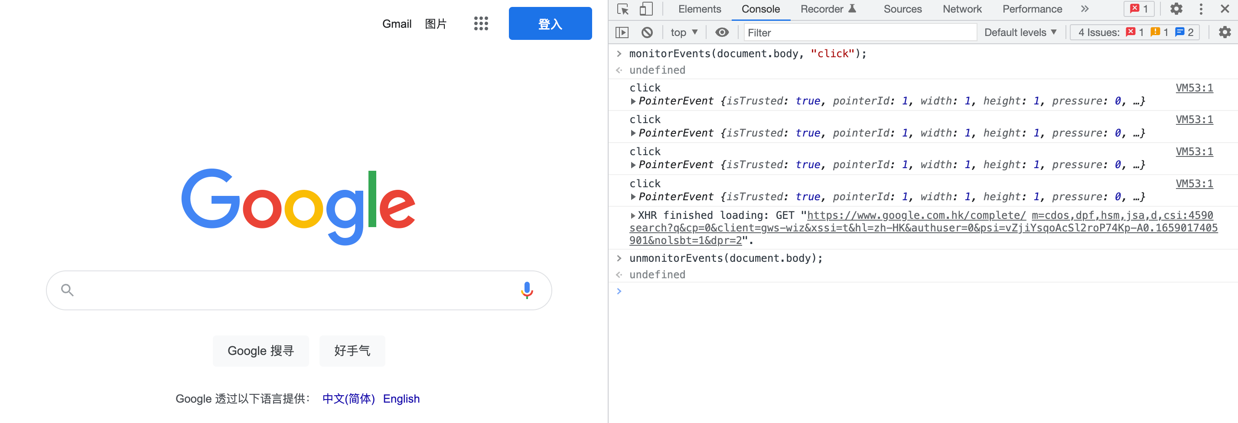This screenshot has height=423, width=1238.
Task: Open VM53:1 source link of third click
Action: point(1194,152)
